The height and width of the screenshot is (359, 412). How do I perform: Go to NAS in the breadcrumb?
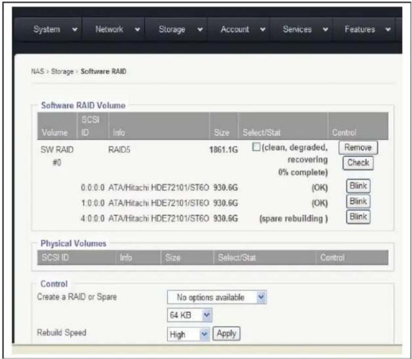click(x=37, y=71)
